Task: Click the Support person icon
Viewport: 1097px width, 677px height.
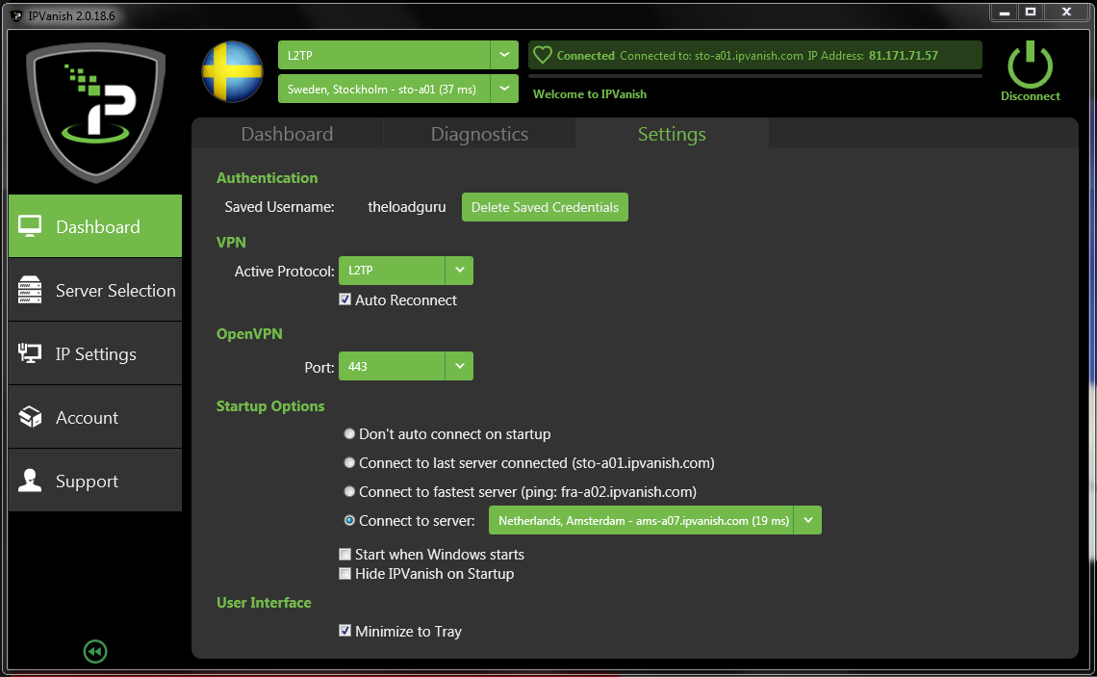Action: click(x=30, y=481)
